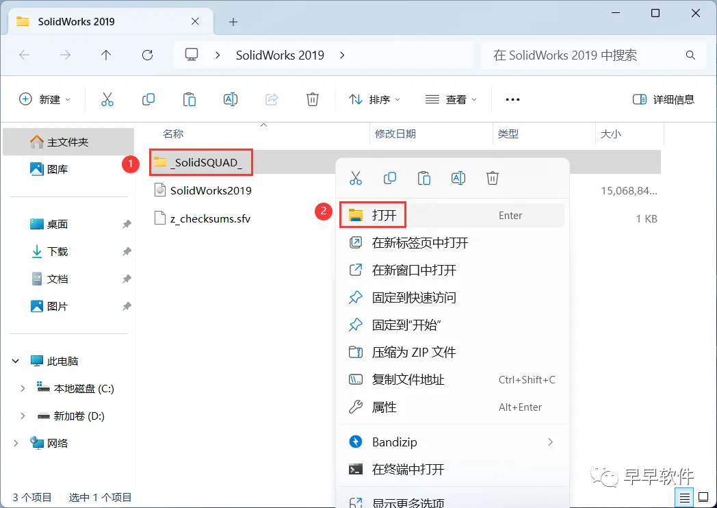717x508 pixels.
Task: Open the 查看 view dropdown
Action: coord(451,99)
